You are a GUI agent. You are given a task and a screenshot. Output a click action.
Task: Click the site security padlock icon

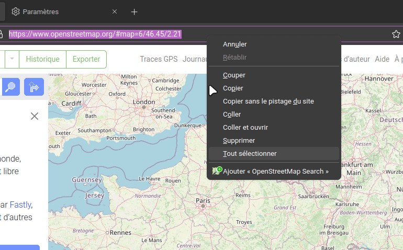(x=2, y=35)
